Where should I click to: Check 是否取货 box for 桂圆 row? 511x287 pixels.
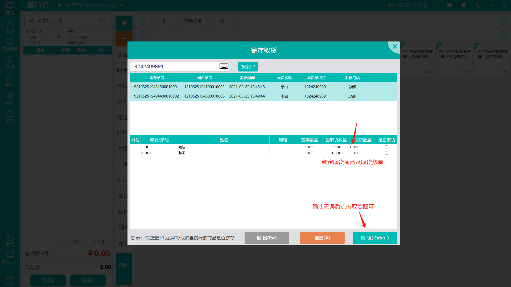[386, 153]
